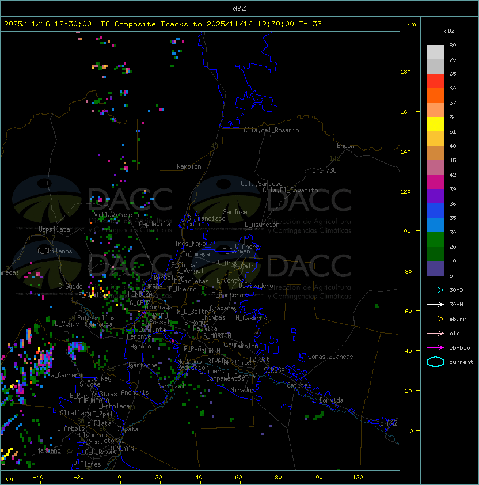This screenshot has height=485, width=479.
Task: Click the Zapata place label
Action: 128,429
